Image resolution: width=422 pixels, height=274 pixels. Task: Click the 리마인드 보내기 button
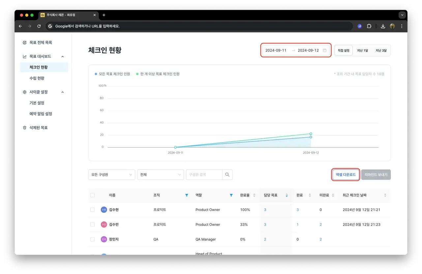[x=376, y=175]
